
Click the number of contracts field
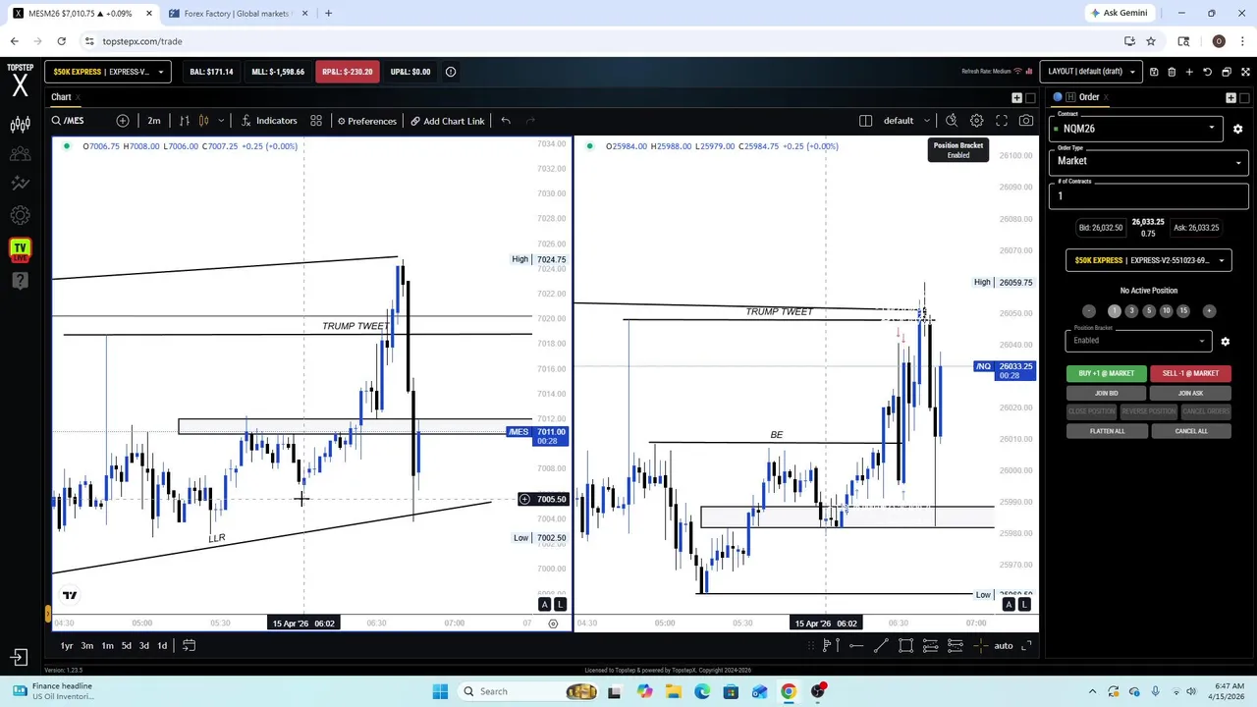click(x=1149, y=195)
